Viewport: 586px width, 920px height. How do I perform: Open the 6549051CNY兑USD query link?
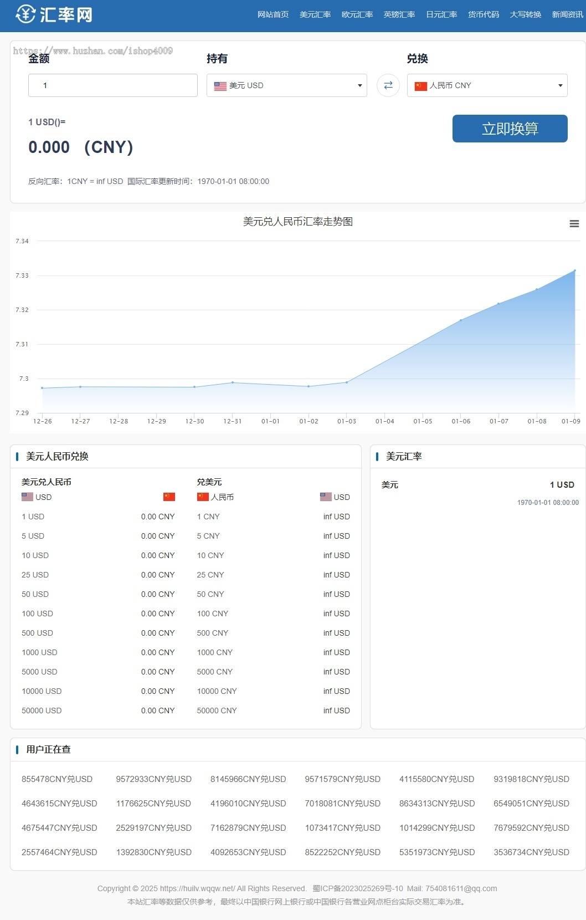pyautogui.click(x=532, y=804)
